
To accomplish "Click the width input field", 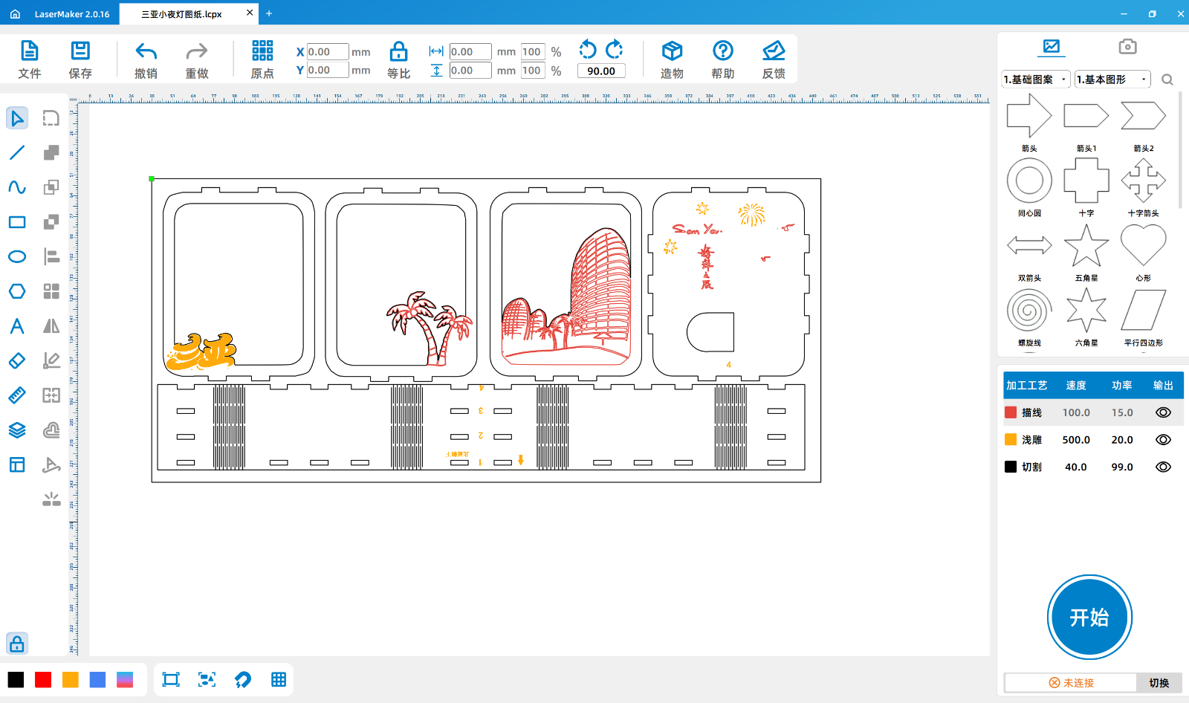I will 470,51.
